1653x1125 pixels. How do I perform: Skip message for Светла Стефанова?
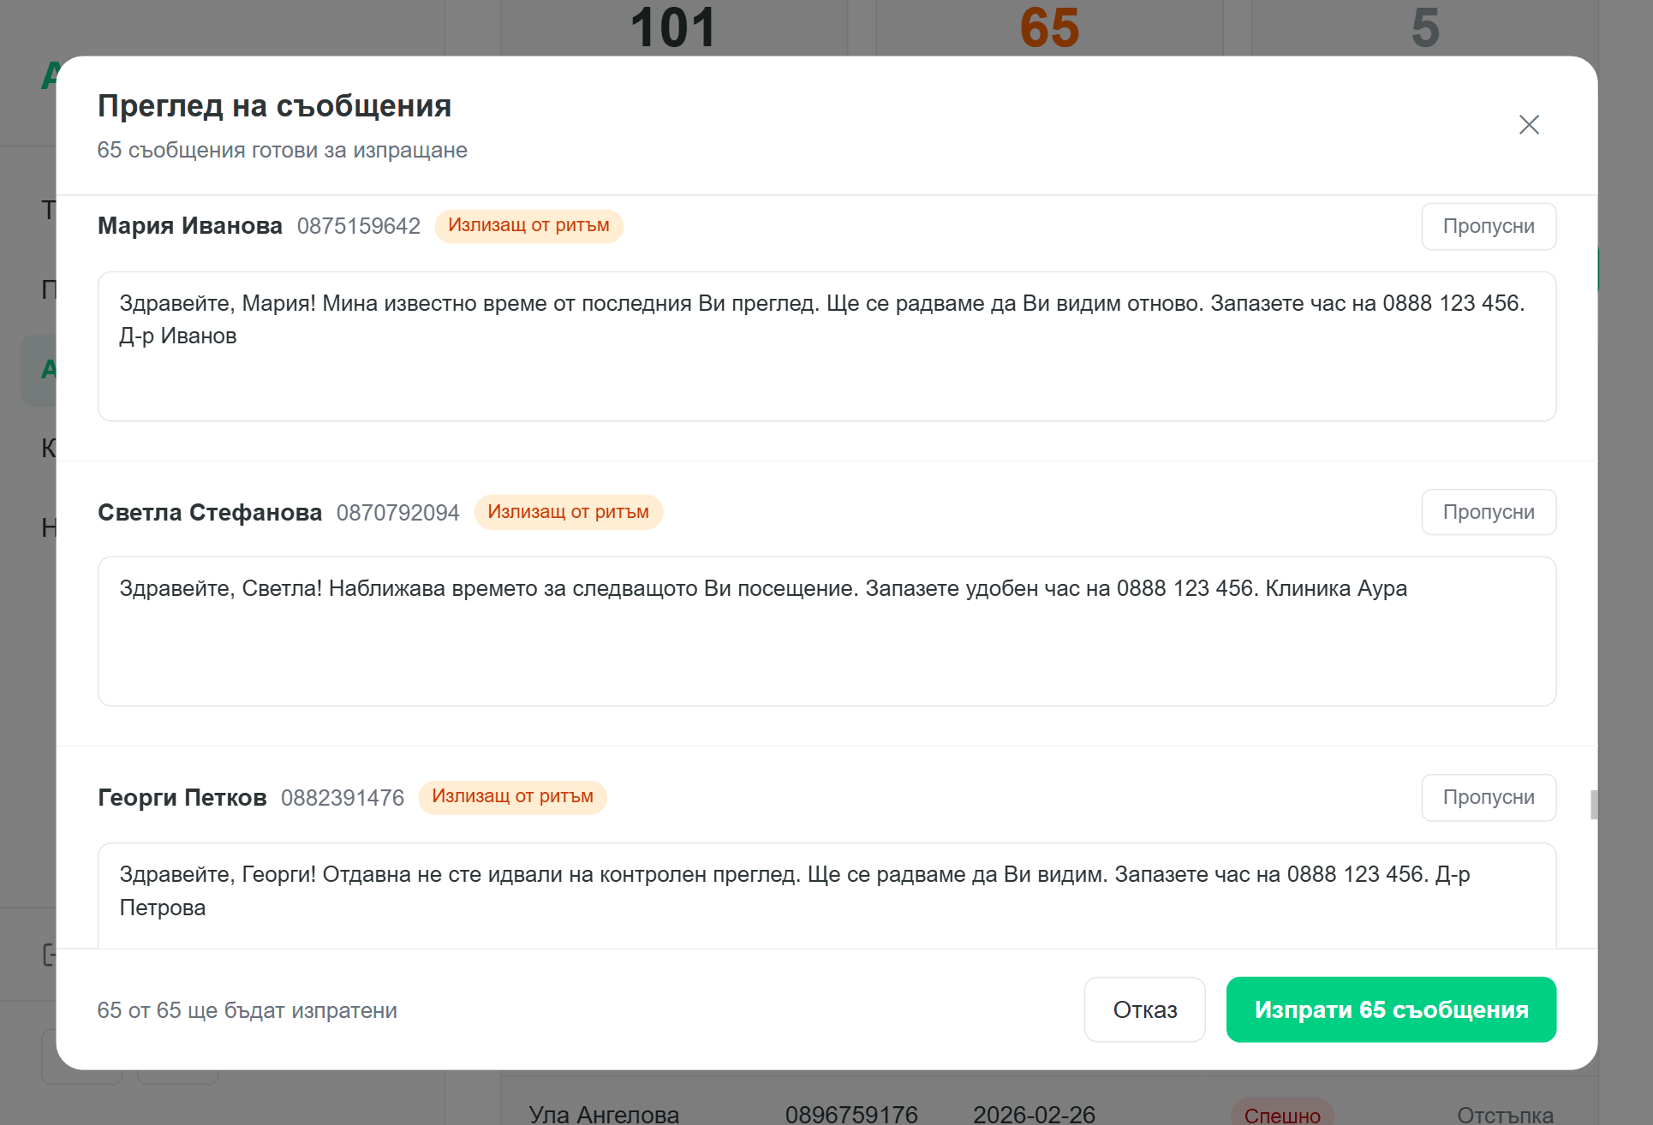[x=1489, y=512]
